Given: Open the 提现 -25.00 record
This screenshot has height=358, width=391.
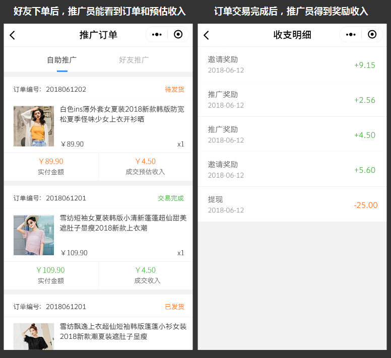Looking at the screenshot, I should [292, 204].
